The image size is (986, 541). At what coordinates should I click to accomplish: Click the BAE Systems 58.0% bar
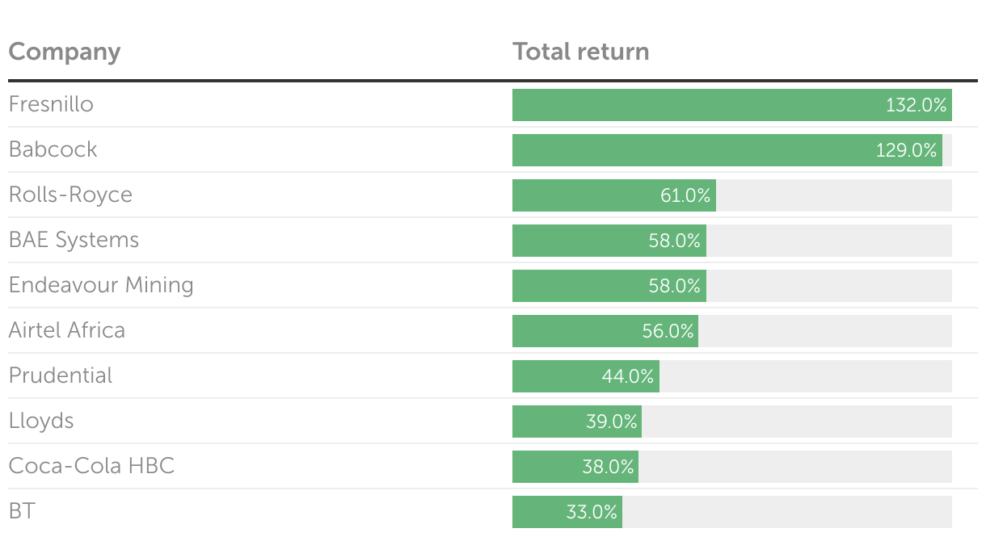tap(609, 241)
